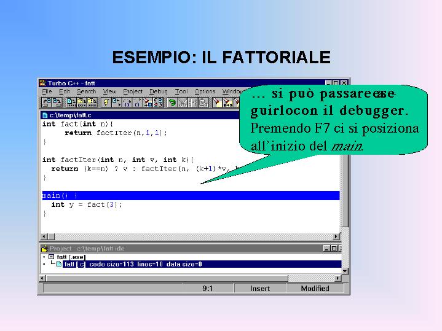Open the Search menu
The width and height of the screenshot is (442, 331).
click(86, 92)
